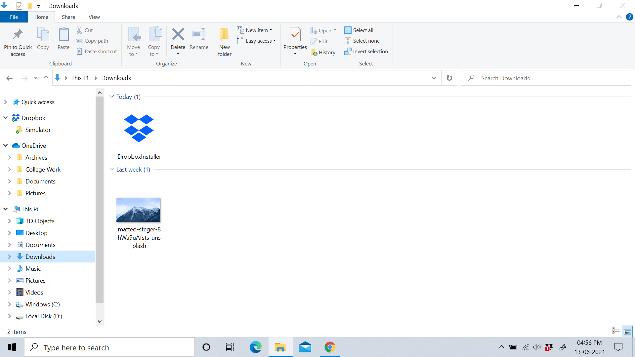Click Select all in the ribbon

pos(359,30)
